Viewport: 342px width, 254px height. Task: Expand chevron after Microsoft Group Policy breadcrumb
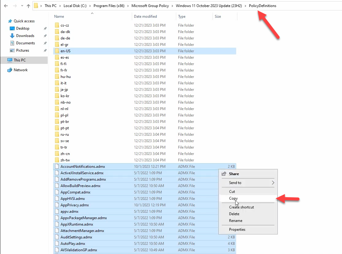tap(172, 6)
